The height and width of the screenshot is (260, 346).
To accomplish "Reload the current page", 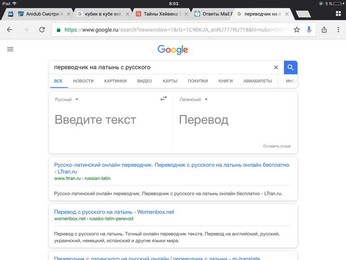I will point(42,29).
